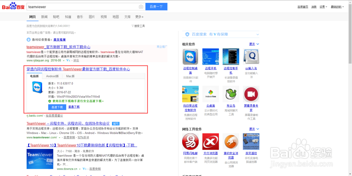Open the 云桌面 text link
352x176 pixels.
[210, 106]
